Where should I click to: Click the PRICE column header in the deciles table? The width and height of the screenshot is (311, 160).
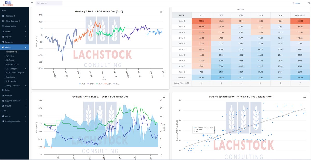point(182,15)
